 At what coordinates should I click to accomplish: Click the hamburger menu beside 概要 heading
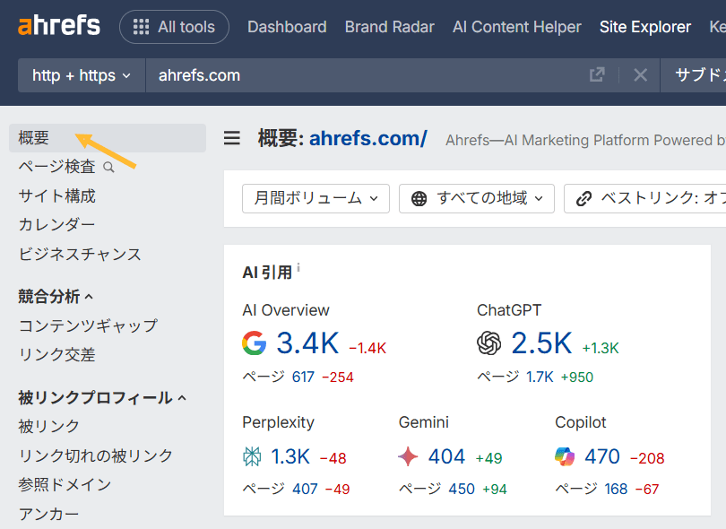pyautogui.click(x=231, y=138)
